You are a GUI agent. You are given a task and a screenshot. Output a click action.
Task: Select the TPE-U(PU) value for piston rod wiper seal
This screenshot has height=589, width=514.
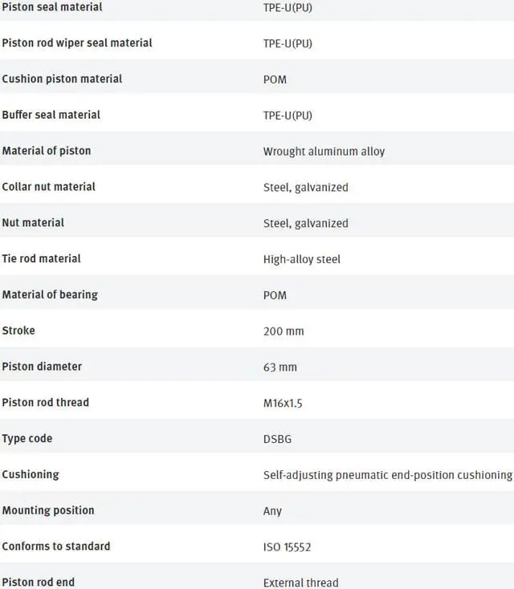(288, 43)
